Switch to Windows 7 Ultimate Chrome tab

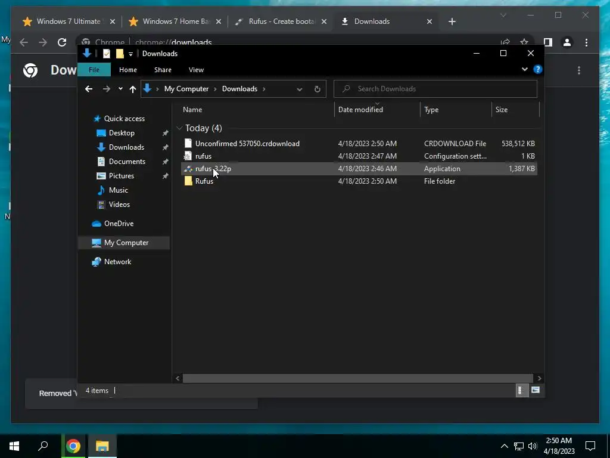click(69, 21)
